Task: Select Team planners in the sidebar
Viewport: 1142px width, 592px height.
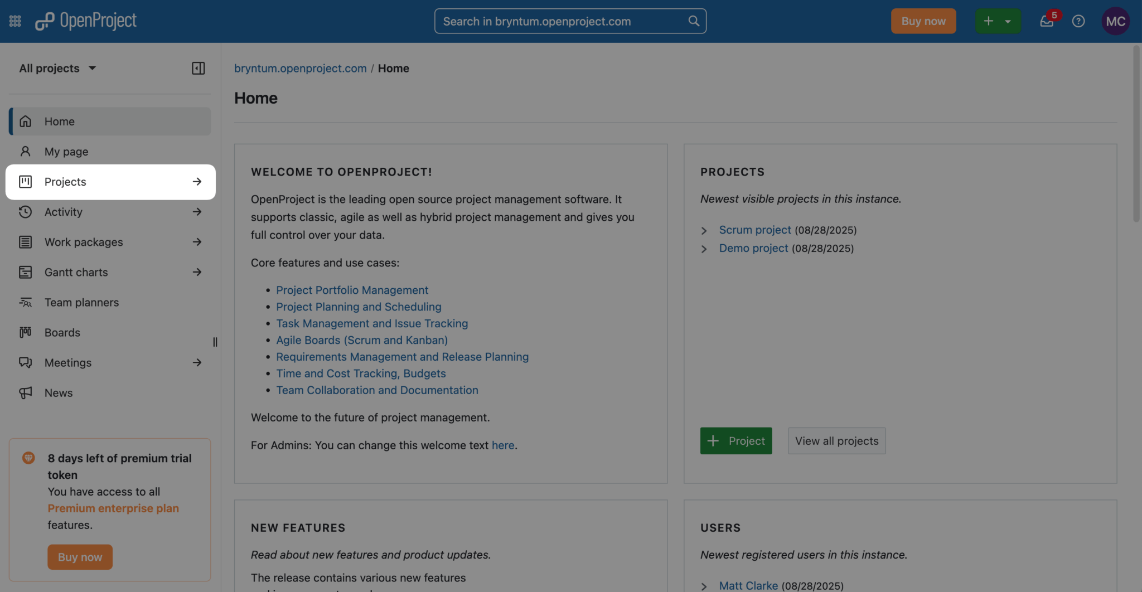Action: coord(81,302)
